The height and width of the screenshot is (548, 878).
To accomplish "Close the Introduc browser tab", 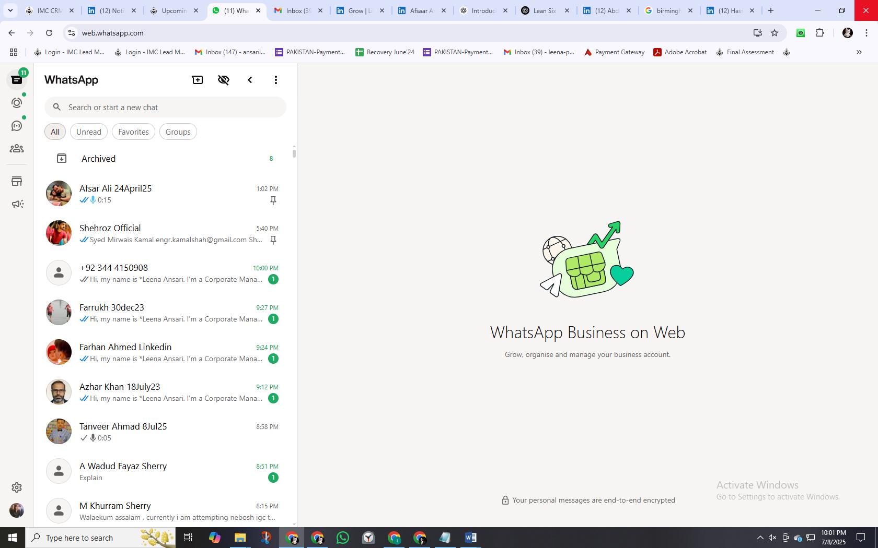I will [x=505, y=10].
